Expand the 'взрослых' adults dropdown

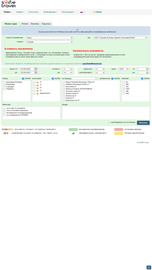click(100, 69)
